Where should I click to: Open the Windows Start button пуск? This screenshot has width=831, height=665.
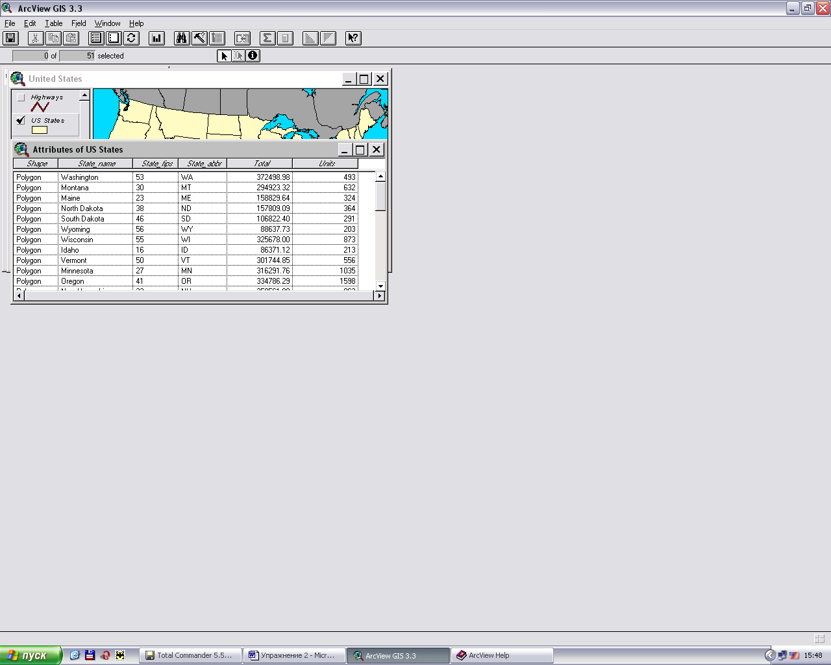31,655
